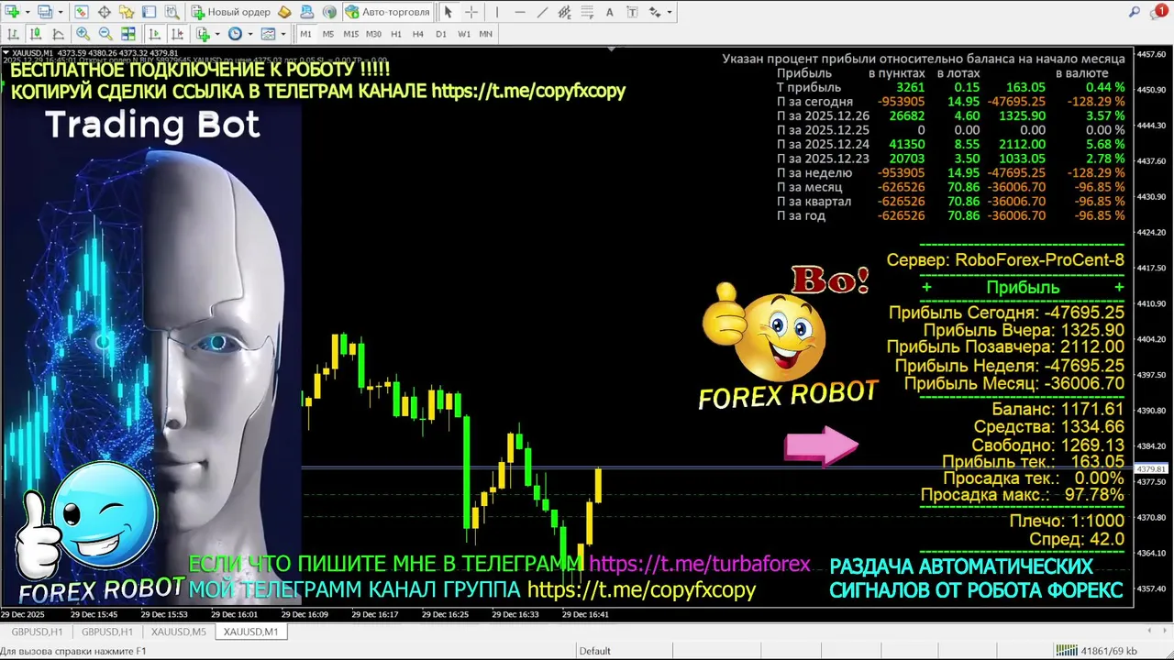Select the Crosshair tool
Image resolution: width=1174 pixels, height=660 pixels.
point(471,12)
